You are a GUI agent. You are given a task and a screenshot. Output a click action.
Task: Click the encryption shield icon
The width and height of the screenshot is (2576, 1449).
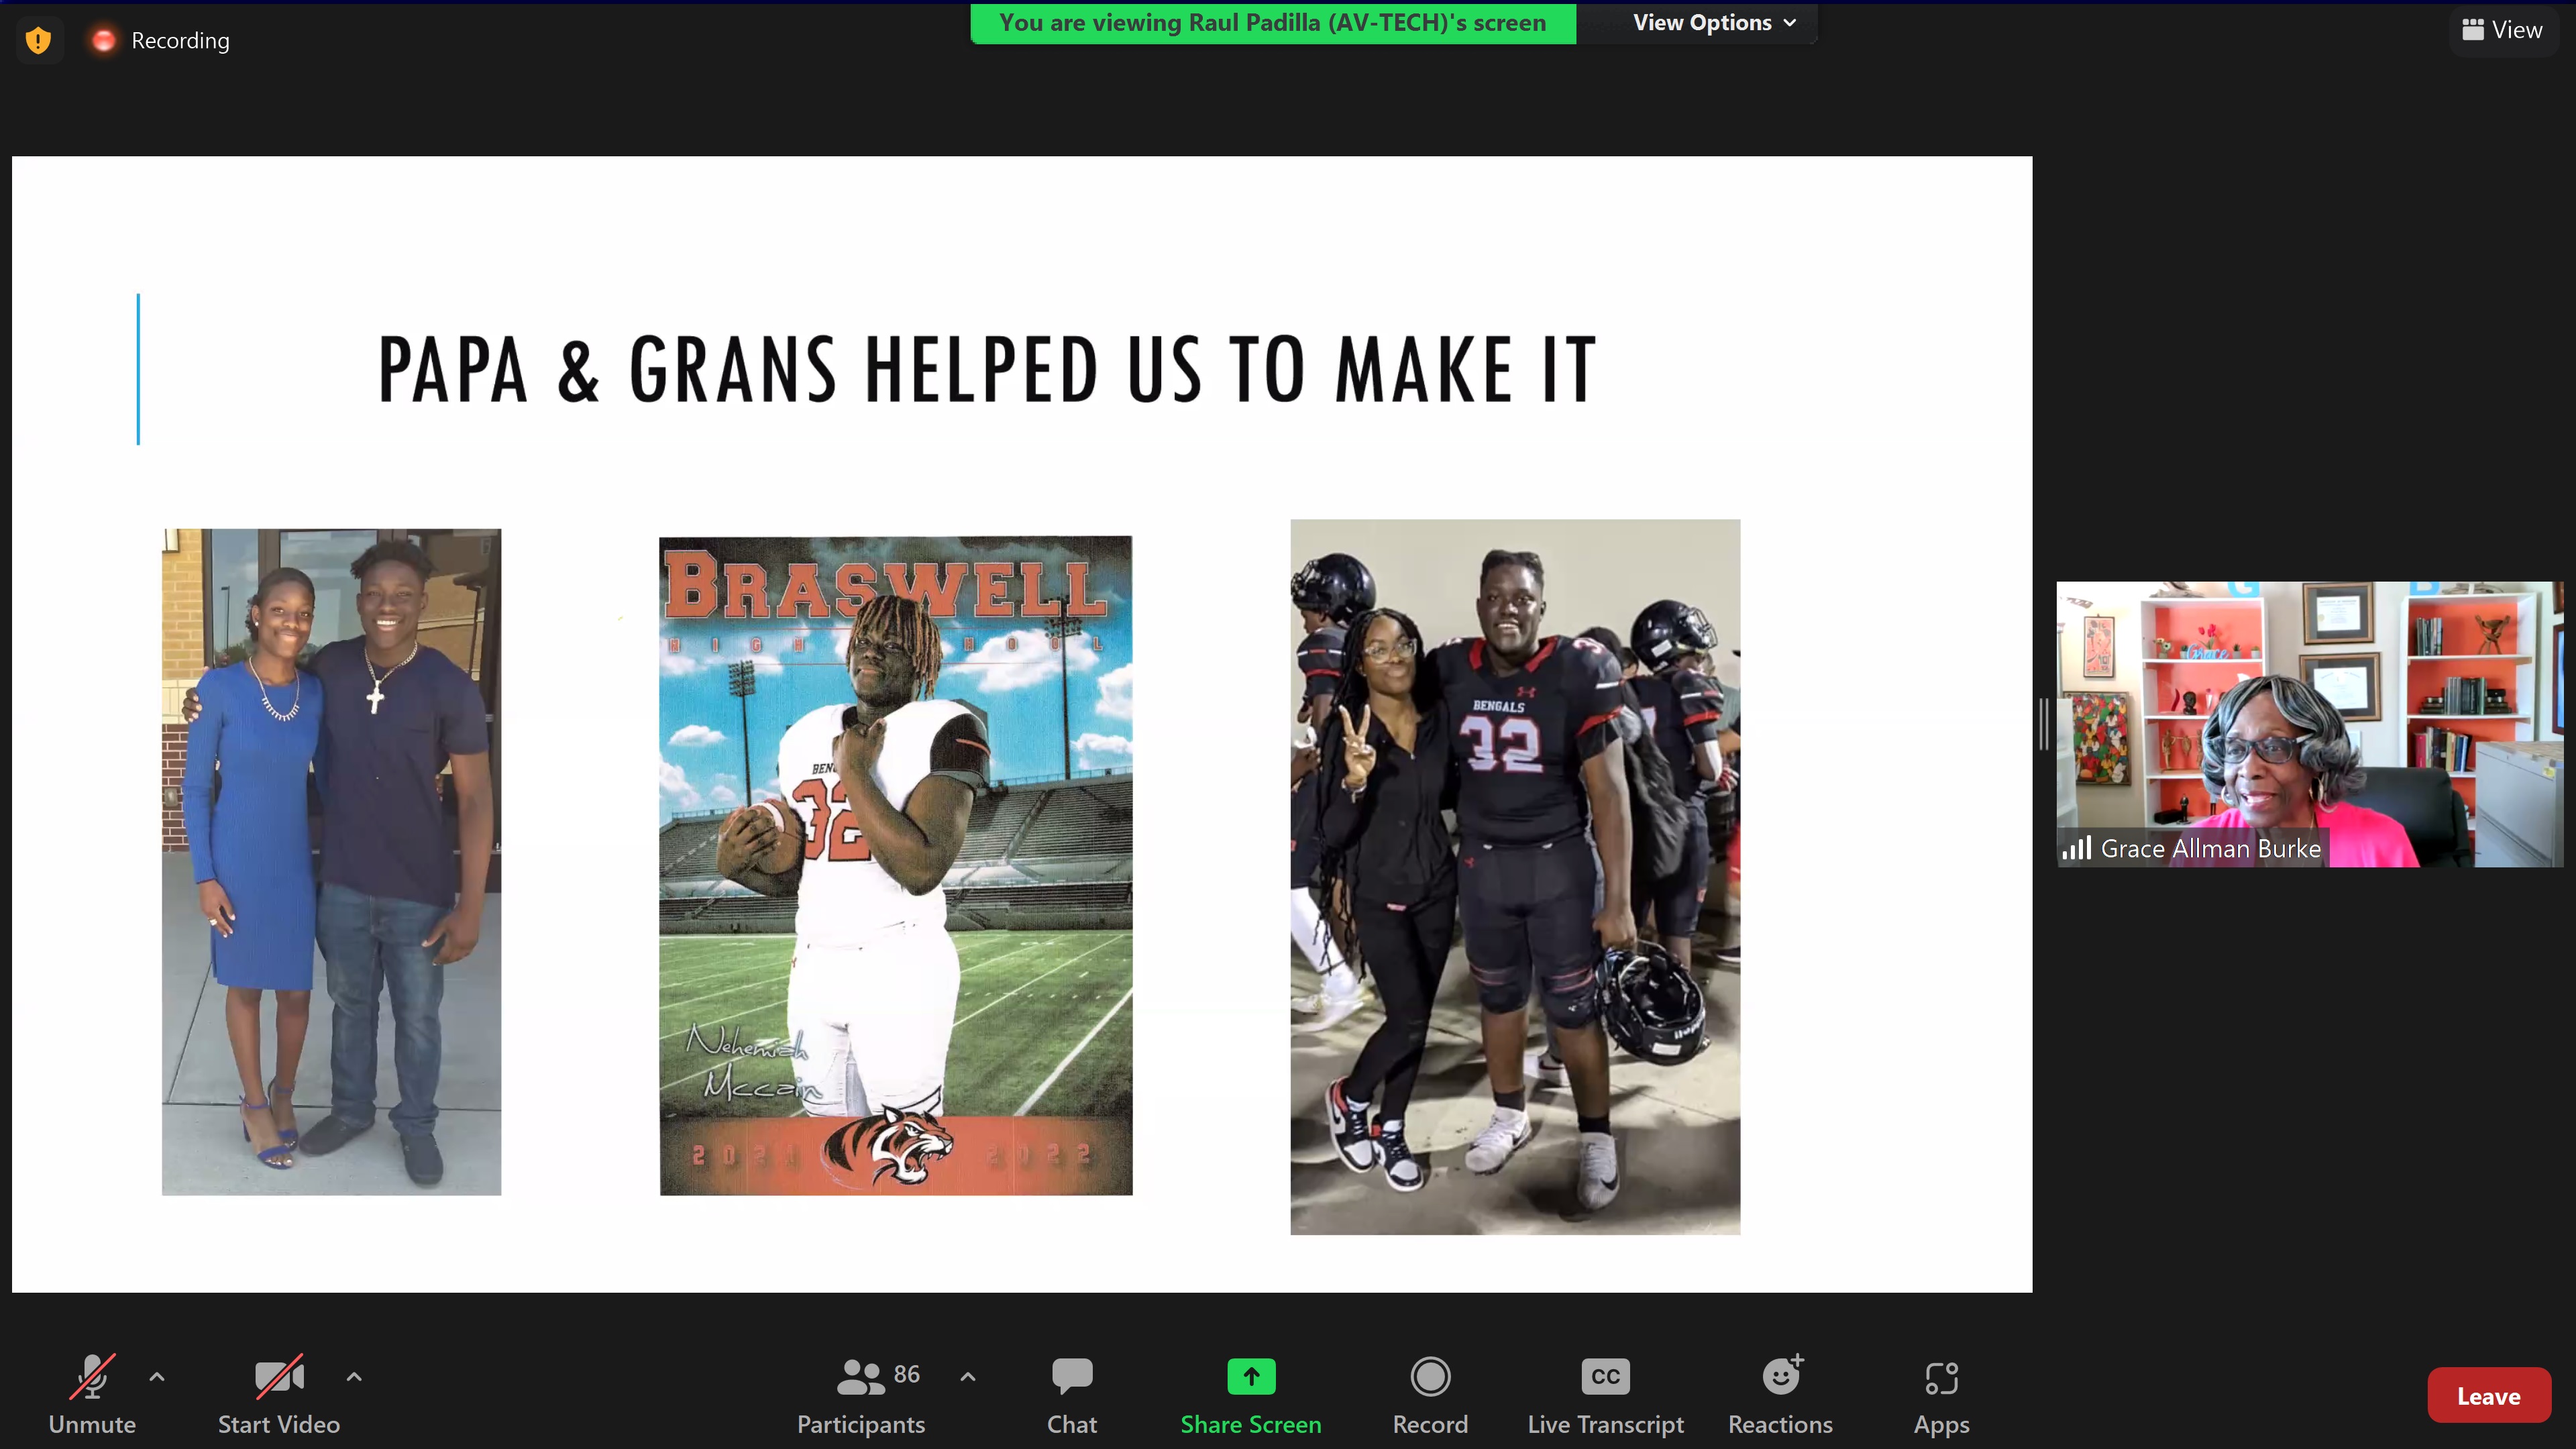tap(38, 41)
